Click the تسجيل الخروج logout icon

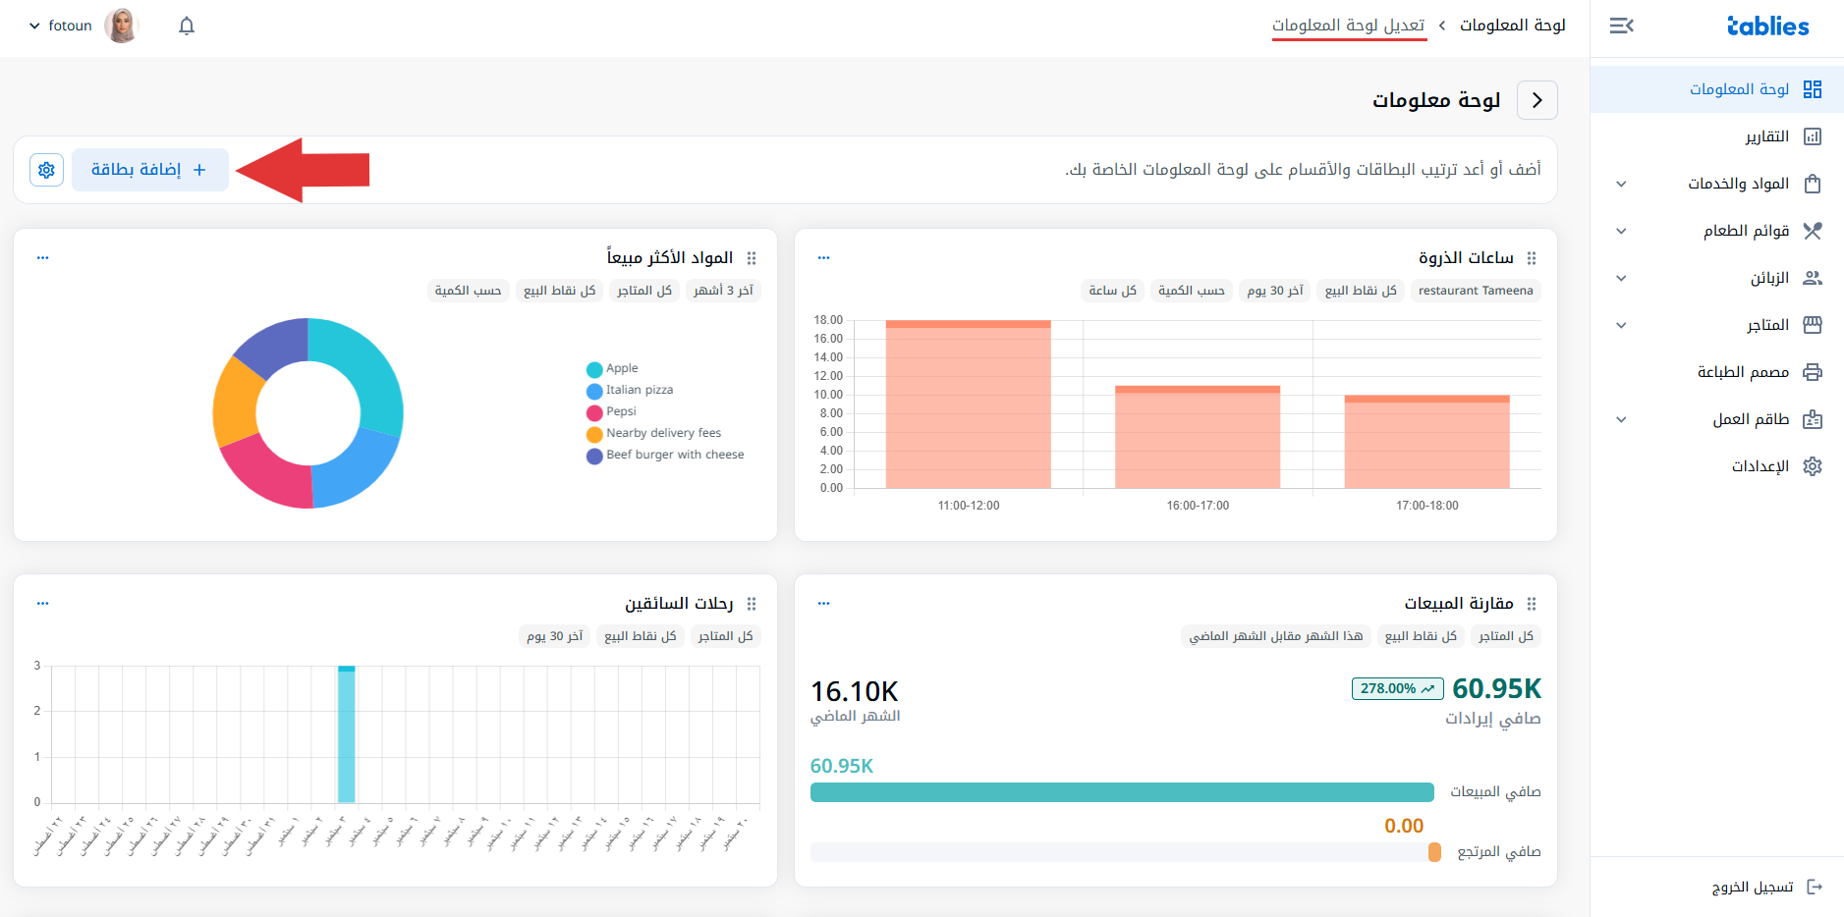[x=1815, y=887]
